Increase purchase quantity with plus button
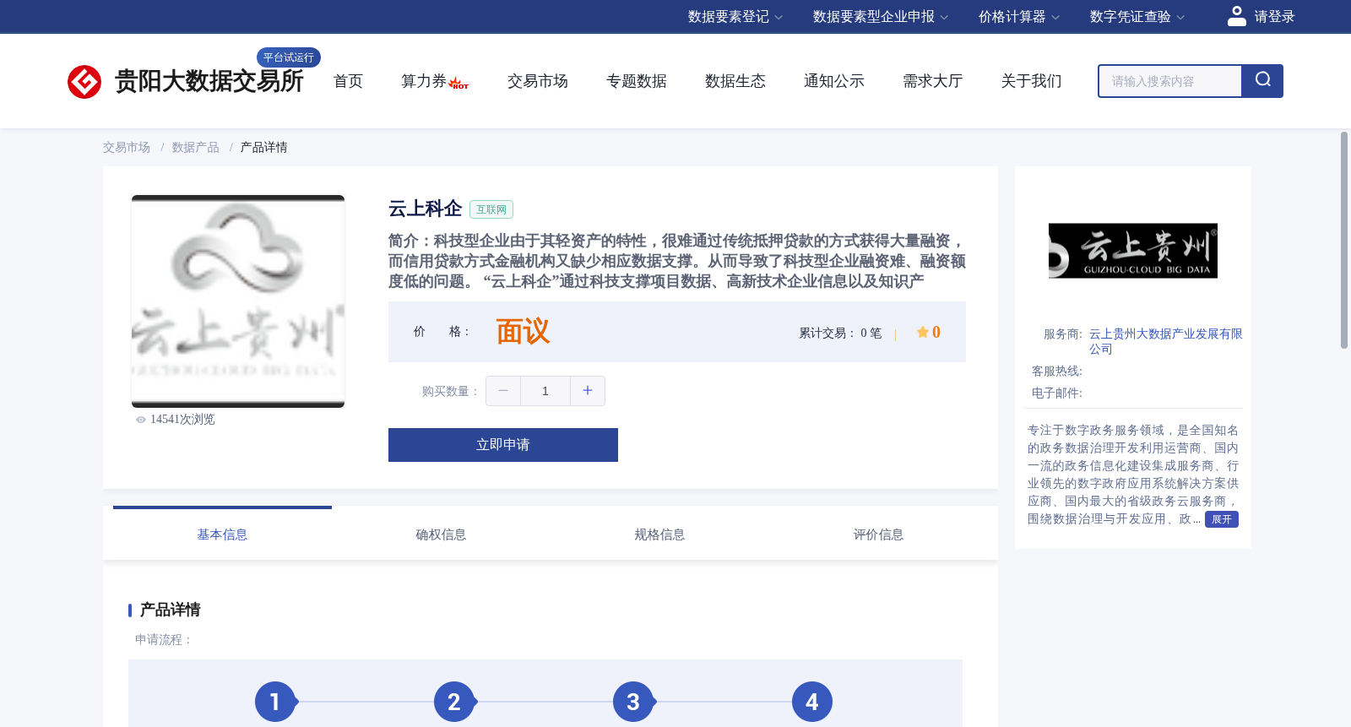Image resolution: width=1351 pixels, height=727 pixels. coord(588,391)
